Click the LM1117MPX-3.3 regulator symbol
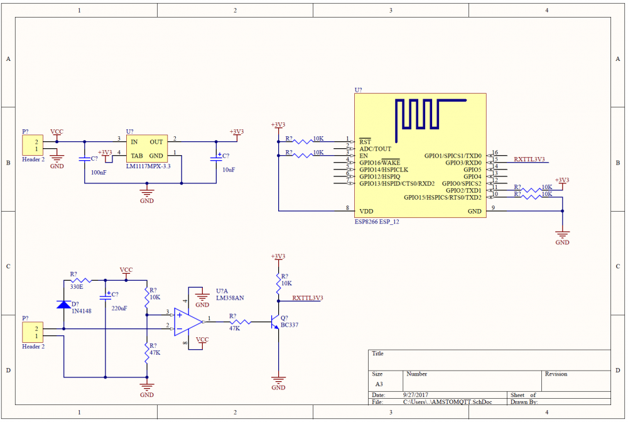This screenshot has width=628, height=422. pos(146,149)
